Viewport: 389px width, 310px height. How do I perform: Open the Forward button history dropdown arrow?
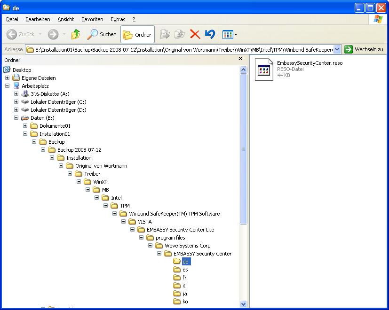(x=64, y=34)
